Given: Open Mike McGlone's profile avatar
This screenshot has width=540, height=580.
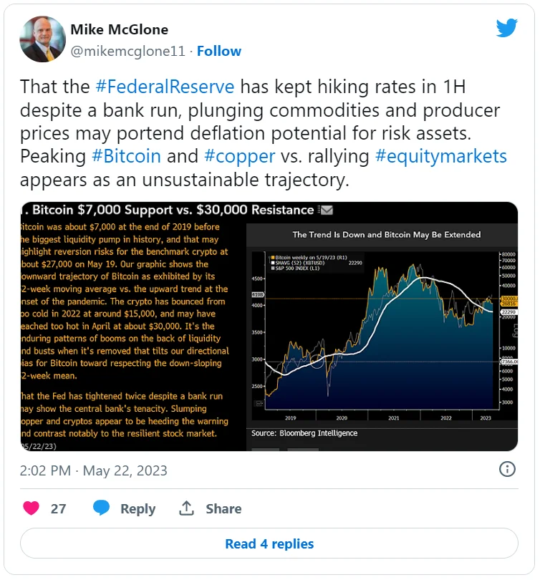Looking at the screenshot, I should (41, 39).
